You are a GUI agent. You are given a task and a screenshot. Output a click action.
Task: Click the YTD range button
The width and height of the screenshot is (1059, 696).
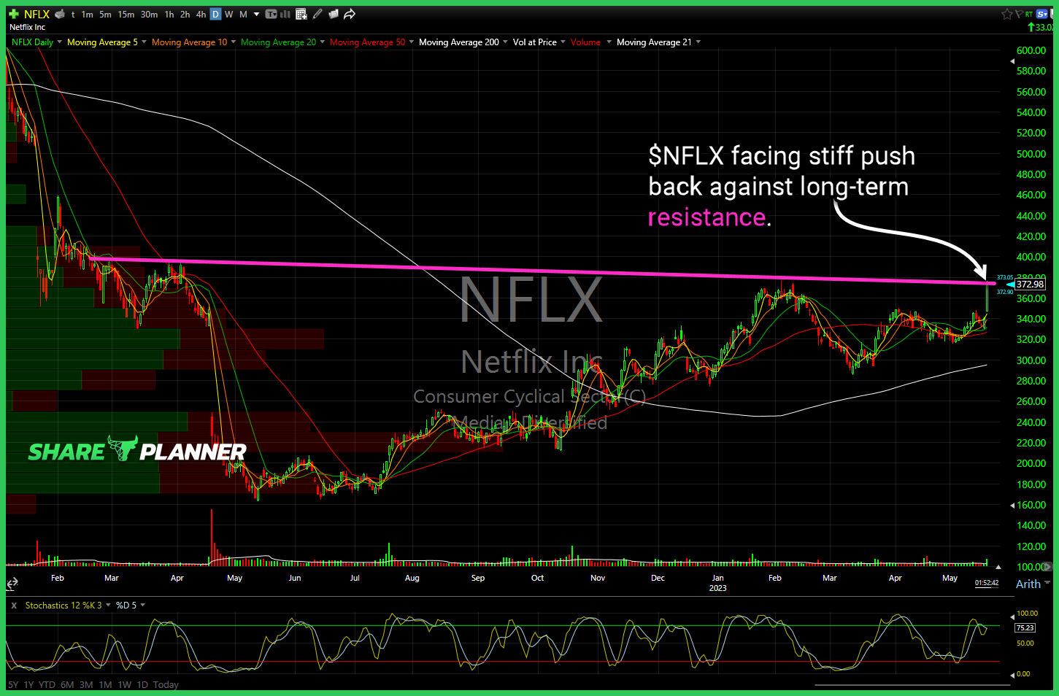coord(47,684)
